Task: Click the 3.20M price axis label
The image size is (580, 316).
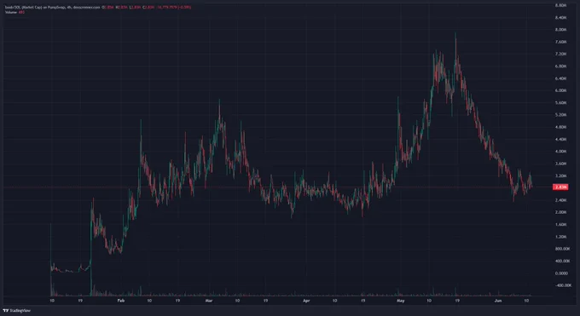Action: 560,176
